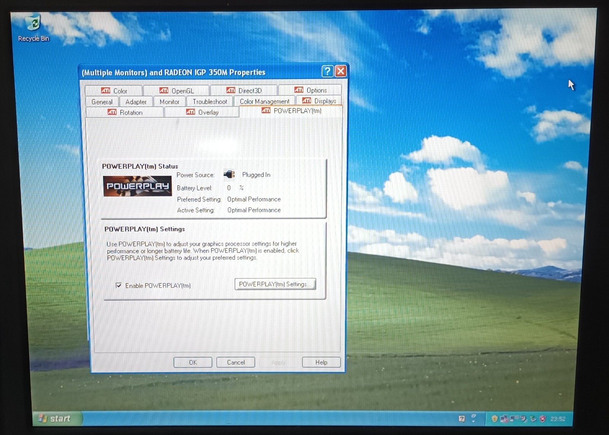Click the Optimal Performance preferred setting value
The width and height of the screenshot is (609, 435).
(254, 199)
